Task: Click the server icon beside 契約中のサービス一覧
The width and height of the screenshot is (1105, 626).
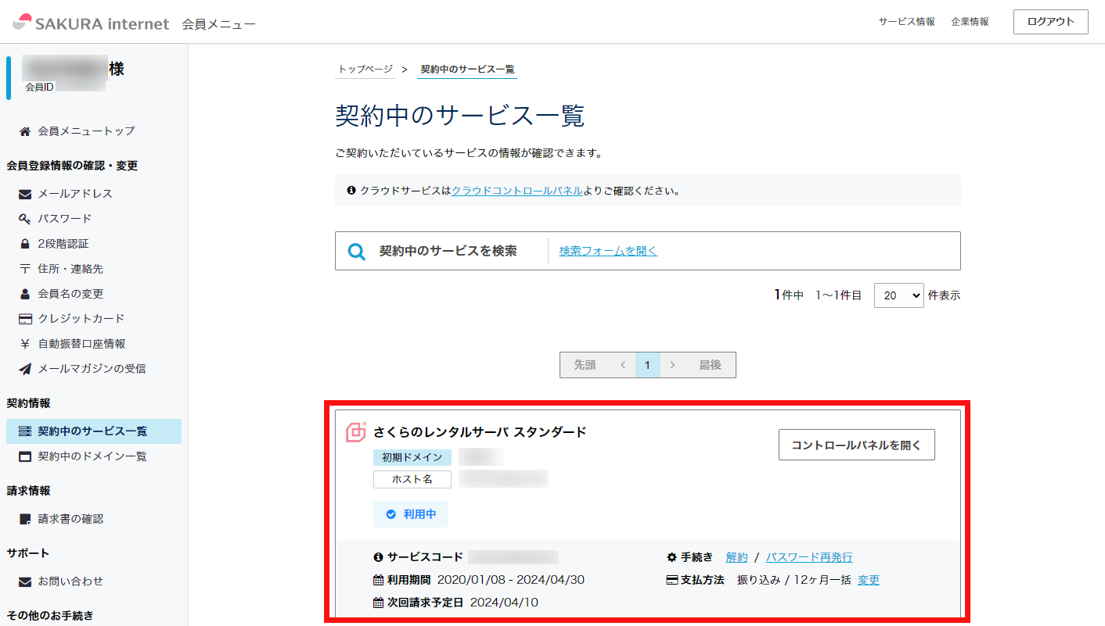Action: [25, 431]
